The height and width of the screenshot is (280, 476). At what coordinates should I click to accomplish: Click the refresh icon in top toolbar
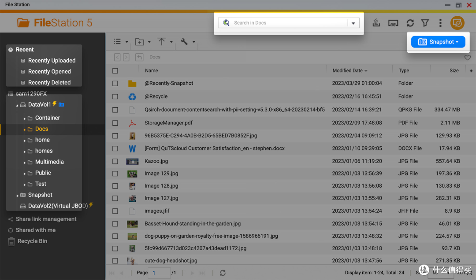tap(410, 23)
